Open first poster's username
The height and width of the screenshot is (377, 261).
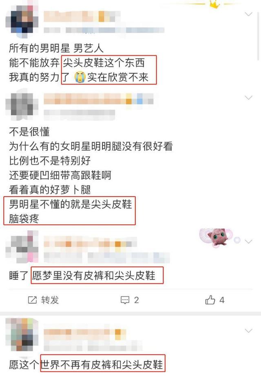pos(82,16)
